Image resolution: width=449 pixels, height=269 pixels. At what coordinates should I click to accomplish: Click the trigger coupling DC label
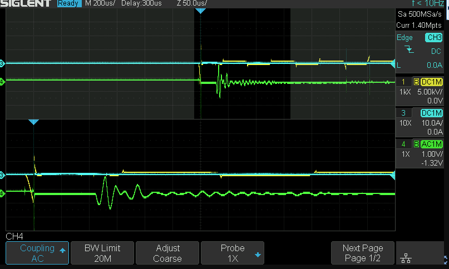click(x=436, y=51)
